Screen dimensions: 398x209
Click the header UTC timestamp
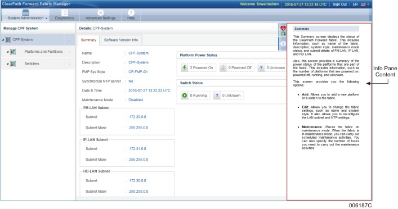pyautogui.click(x=305, y=4)
